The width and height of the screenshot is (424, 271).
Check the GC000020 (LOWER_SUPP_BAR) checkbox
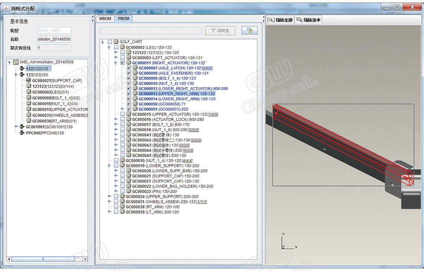122,171
